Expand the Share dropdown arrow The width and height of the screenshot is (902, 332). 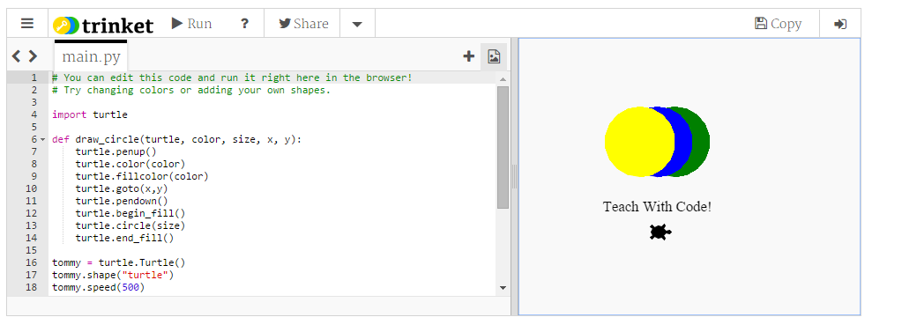(x=357, y=24)
